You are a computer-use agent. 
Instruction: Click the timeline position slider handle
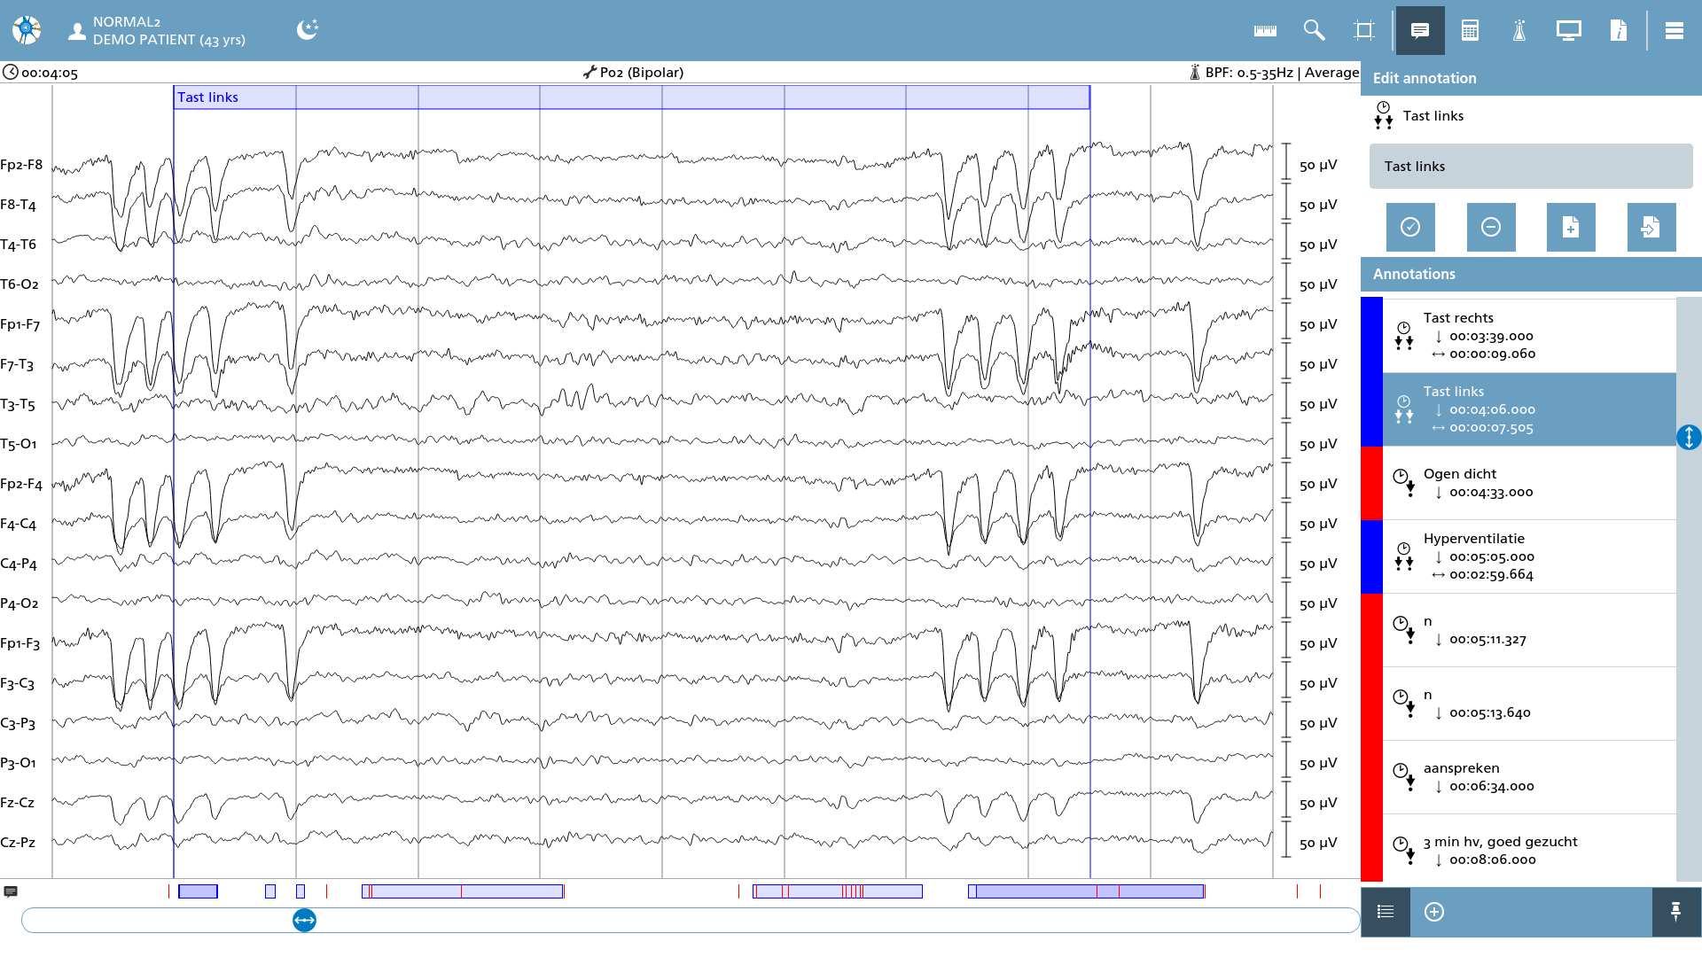tap(304, 921)
